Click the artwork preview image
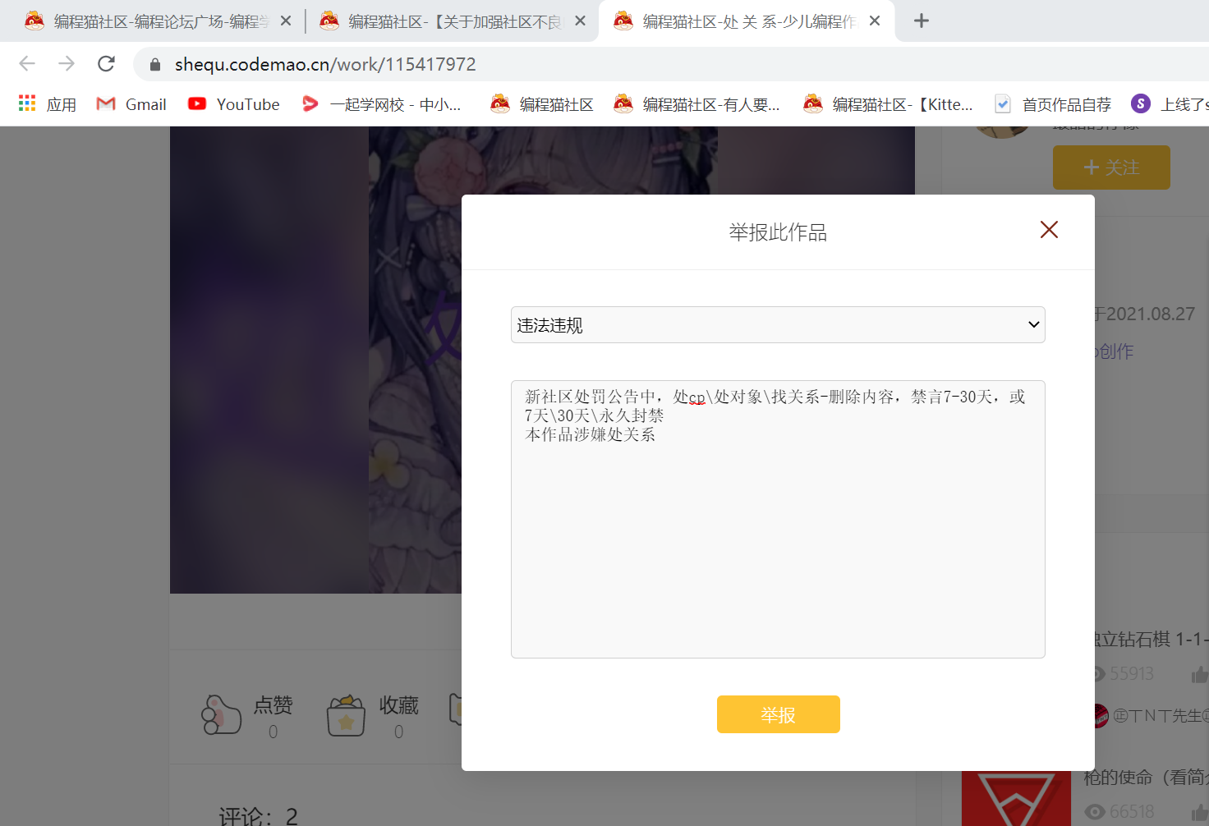The height and width of the screenshot is (826, 1209). pyautogui.click(x=315, y=360)
